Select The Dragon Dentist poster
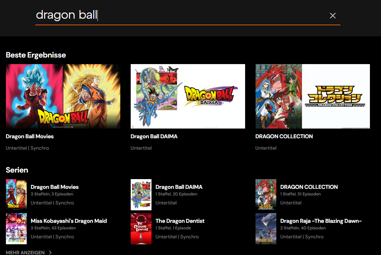Image resolution: width=381 pixels, height=255 pixels. (141, 229)
